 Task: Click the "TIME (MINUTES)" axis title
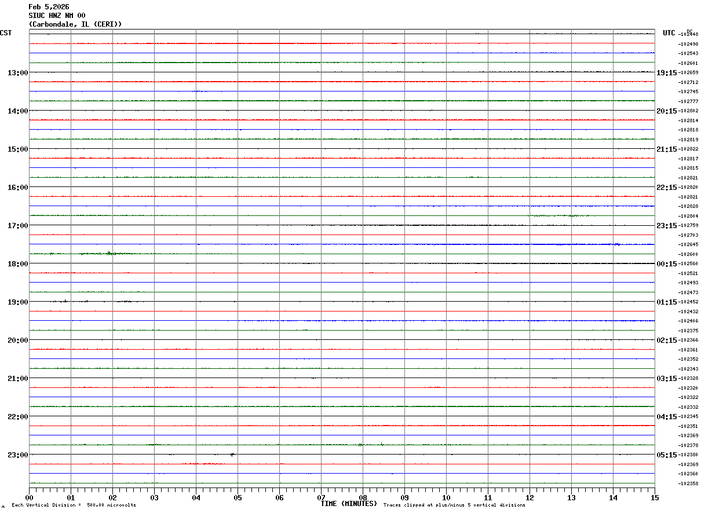[349, 504]
